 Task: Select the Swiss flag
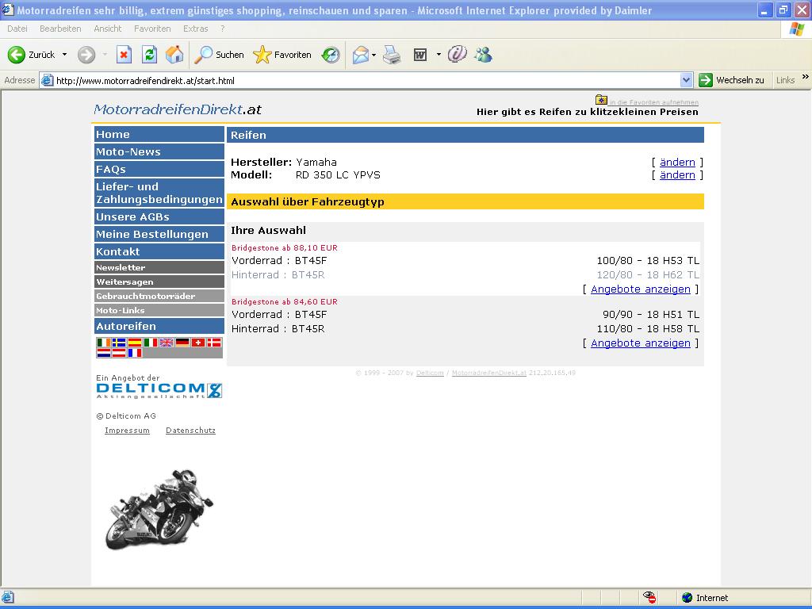click(x=198, y=343)
